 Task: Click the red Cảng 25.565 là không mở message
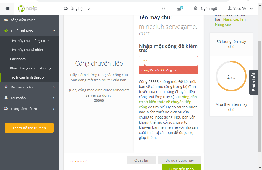168,70
